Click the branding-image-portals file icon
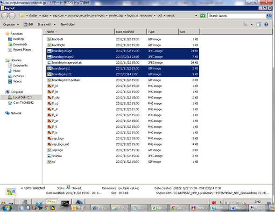This screenshot has height=212, width=275. (x=49, y=62)
